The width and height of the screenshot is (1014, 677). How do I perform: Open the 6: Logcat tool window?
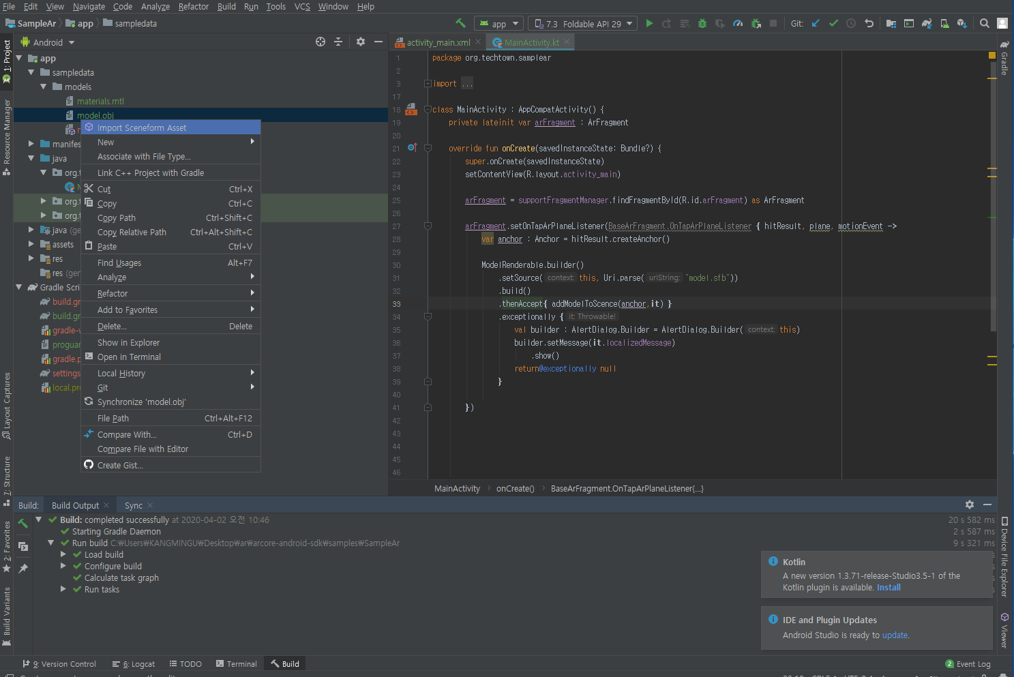134,664
